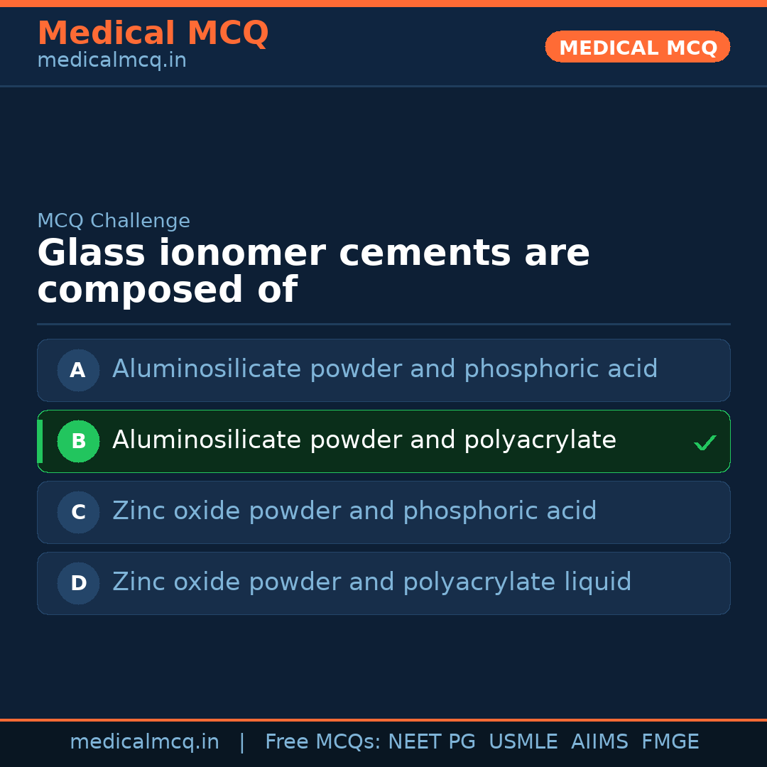Click 'AIIMS' in the footer
Image resolution: width=767 pixels, height=767 pixels.
click(599, 742)
